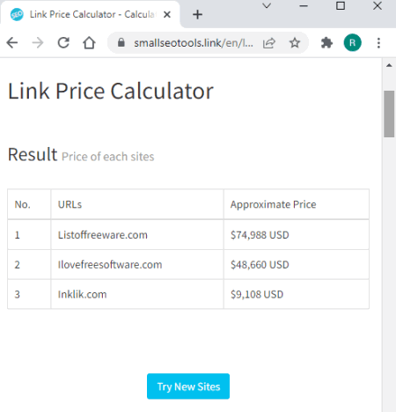Select the Listoffreeware.com URL cell
The image size is (396, 412).
[137, 235]
